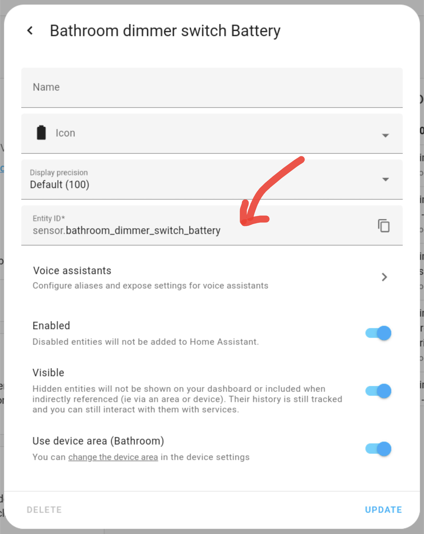Viewport: 424px width, 534px height.
Task: Click the dialog title 'Bathroom dimmer switch Battery'
Action: click(x=165, y=31)
